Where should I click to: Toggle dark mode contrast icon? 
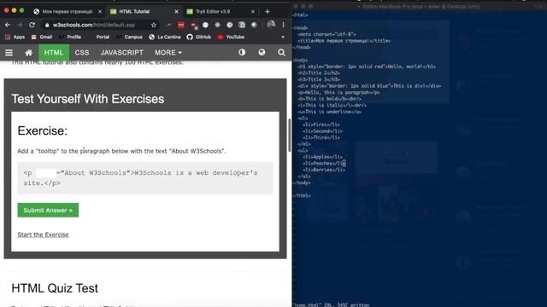242,52
